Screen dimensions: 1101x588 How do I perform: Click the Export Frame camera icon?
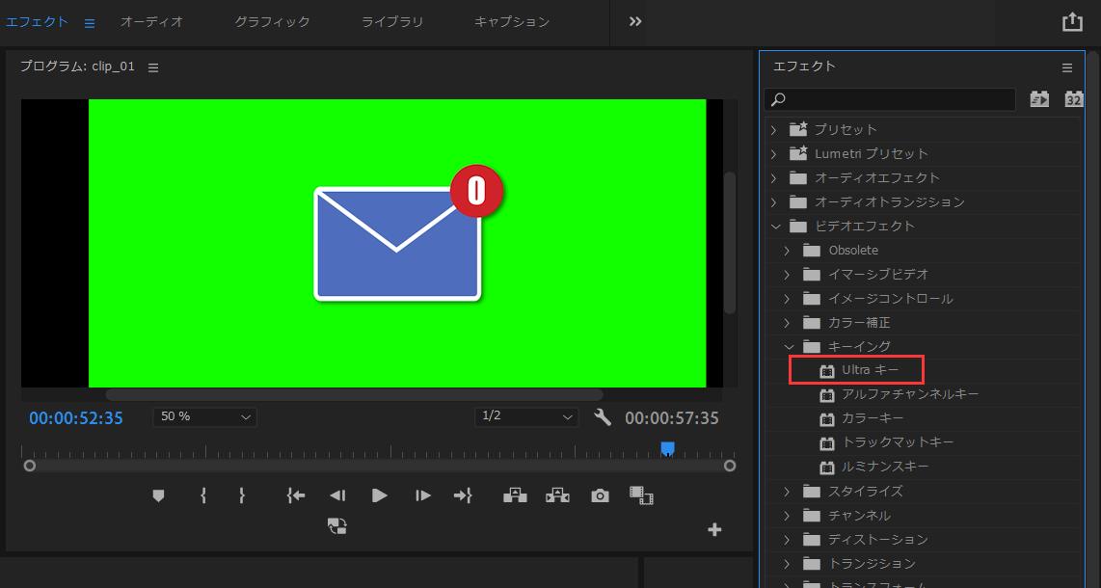(600, 495)
